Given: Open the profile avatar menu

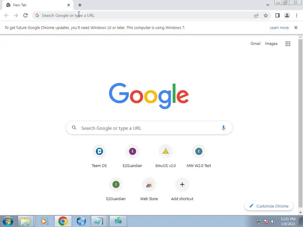Looking at the screenshot, I should point(287,15).
